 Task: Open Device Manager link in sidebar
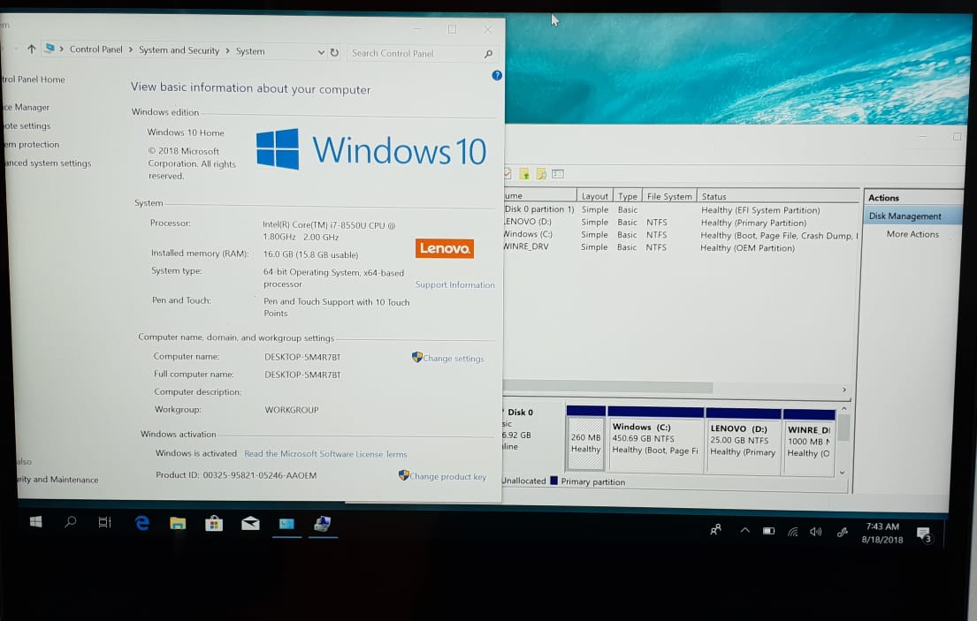coord(27,107)
